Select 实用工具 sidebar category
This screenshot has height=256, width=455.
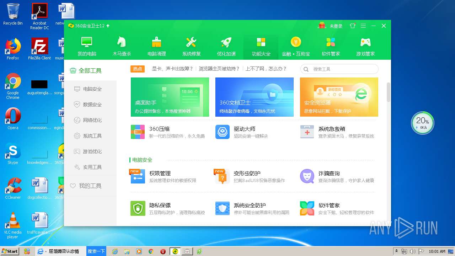[90, 167]
